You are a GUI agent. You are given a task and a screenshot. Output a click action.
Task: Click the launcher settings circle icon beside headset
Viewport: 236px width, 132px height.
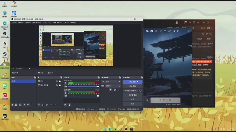point(178,31)
